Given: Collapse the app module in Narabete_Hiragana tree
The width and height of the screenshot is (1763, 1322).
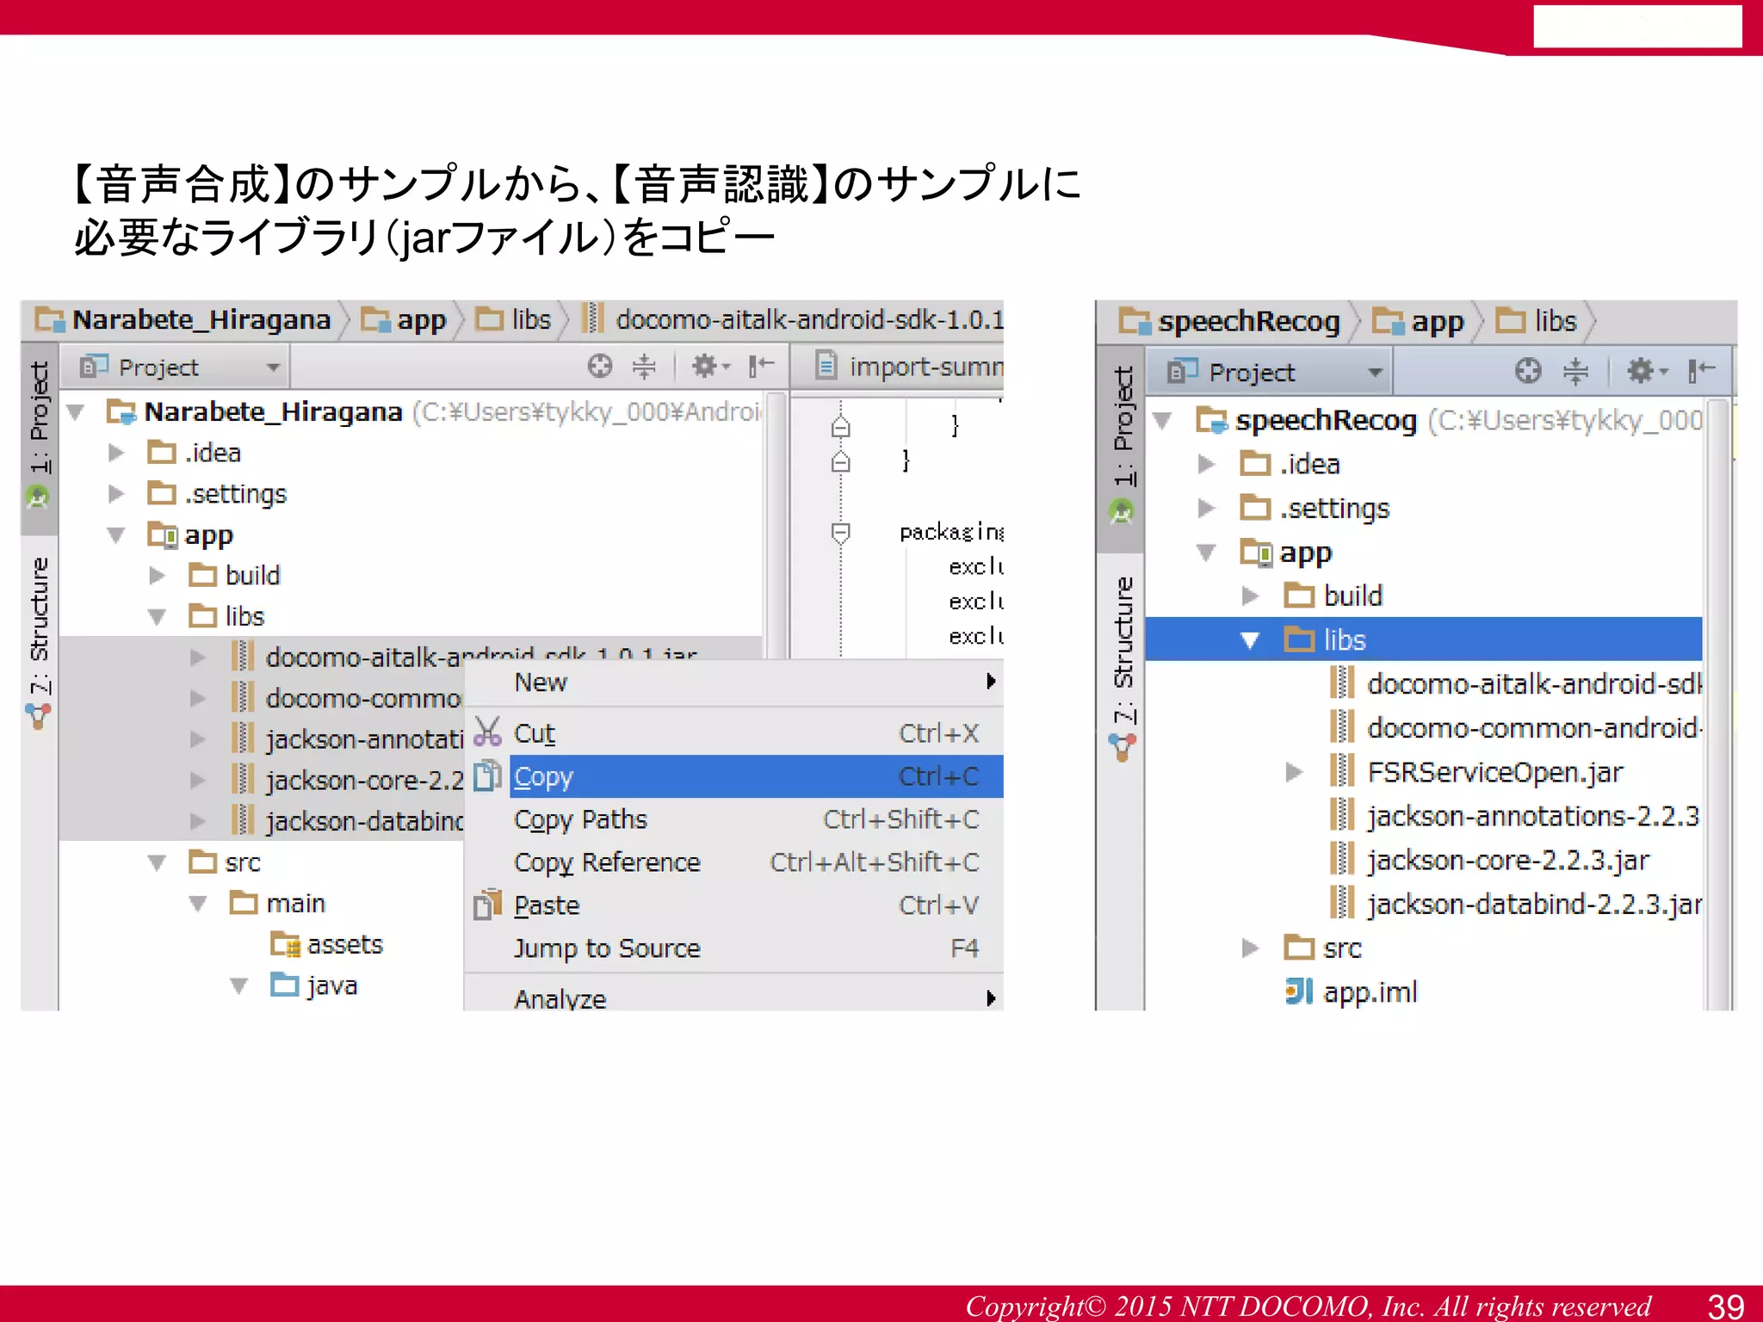Looking at the screenshot, I should tap(116, 535).
